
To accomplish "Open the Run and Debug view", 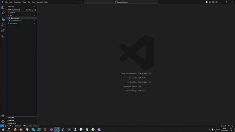I will (x=3, y=25).
